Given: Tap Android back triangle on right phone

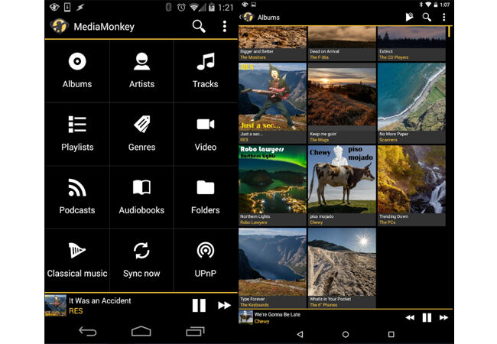Looking at the screenshot, I should click(x=300, y=334).
